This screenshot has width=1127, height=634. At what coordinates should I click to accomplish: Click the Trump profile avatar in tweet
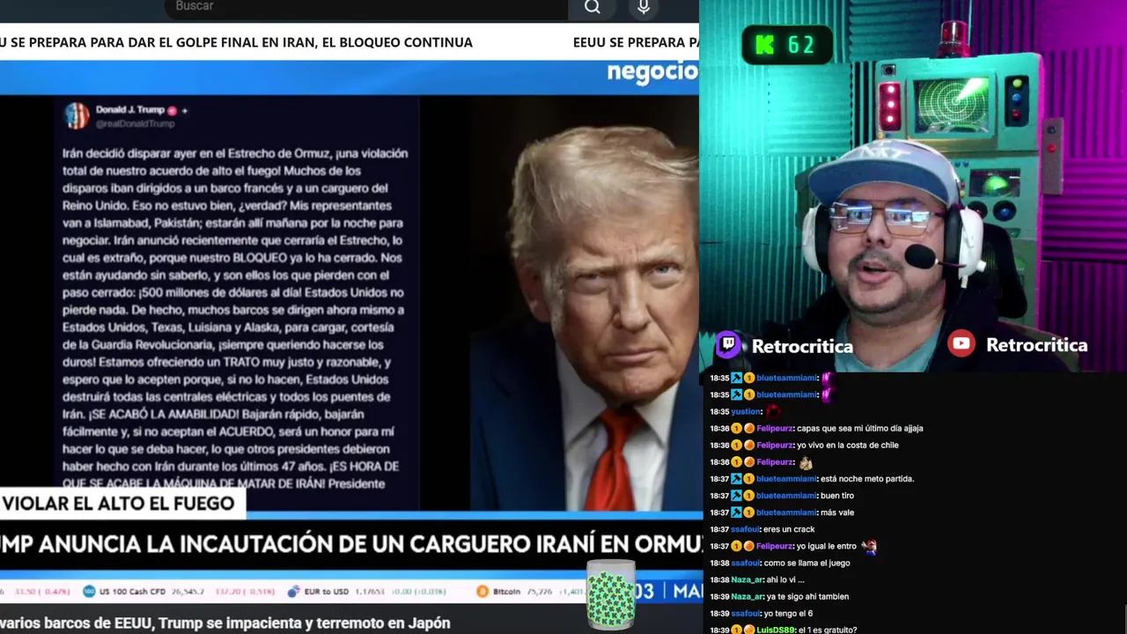[x=77, y=115]
